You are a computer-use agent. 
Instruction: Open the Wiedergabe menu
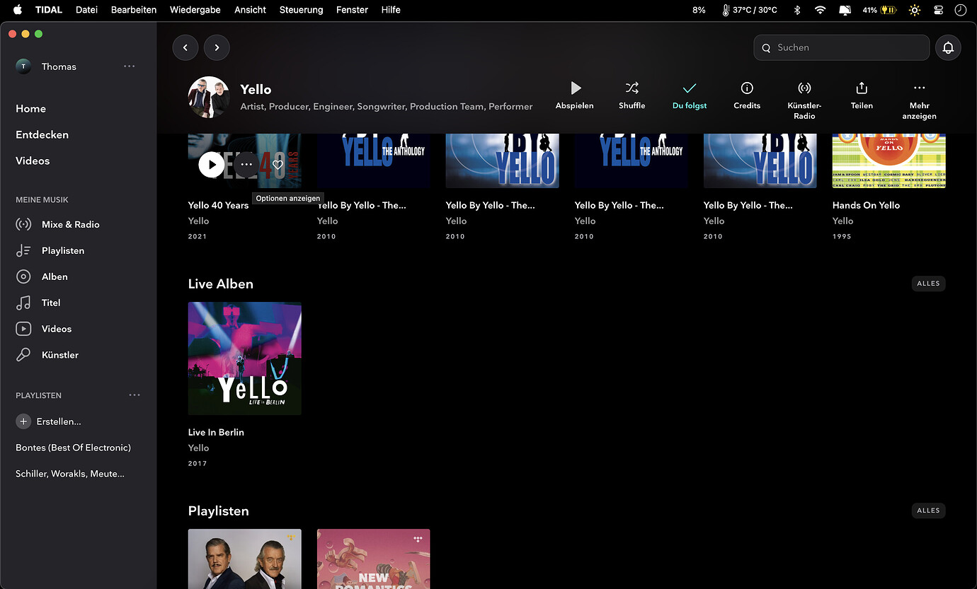[195, 10]
